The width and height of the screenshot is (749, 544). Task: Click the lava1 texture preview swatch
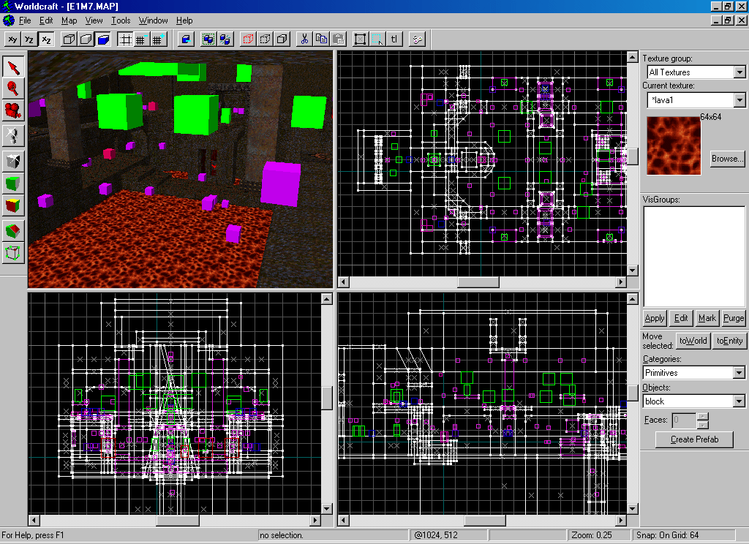[x=674, y=147]
